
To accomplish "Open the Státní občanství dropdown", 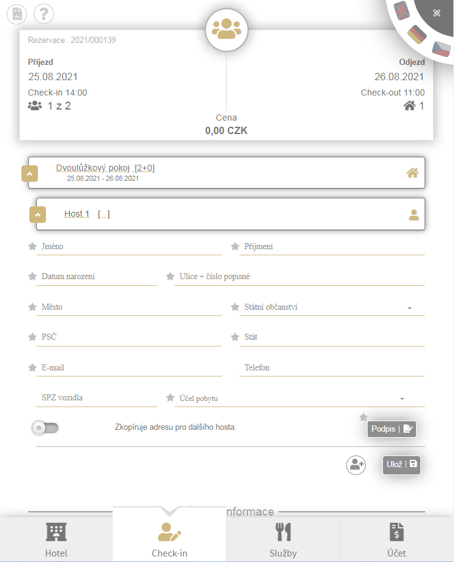I will tap(409, 308).
